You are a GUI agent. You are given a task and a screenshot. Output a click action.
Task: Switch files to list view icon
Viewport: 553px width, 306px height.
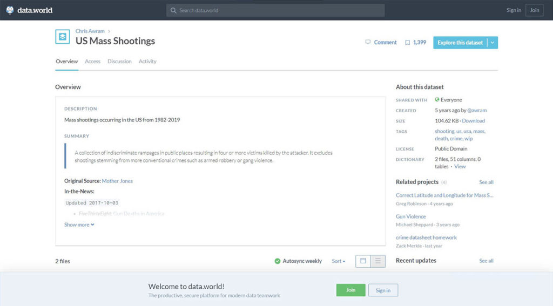pyautogui.click(x=378, y=261)
